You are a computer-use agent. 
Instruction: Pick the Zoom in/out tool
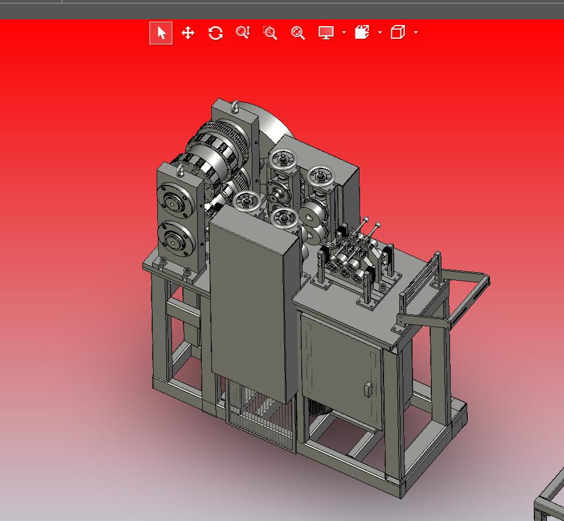(243, 32)
